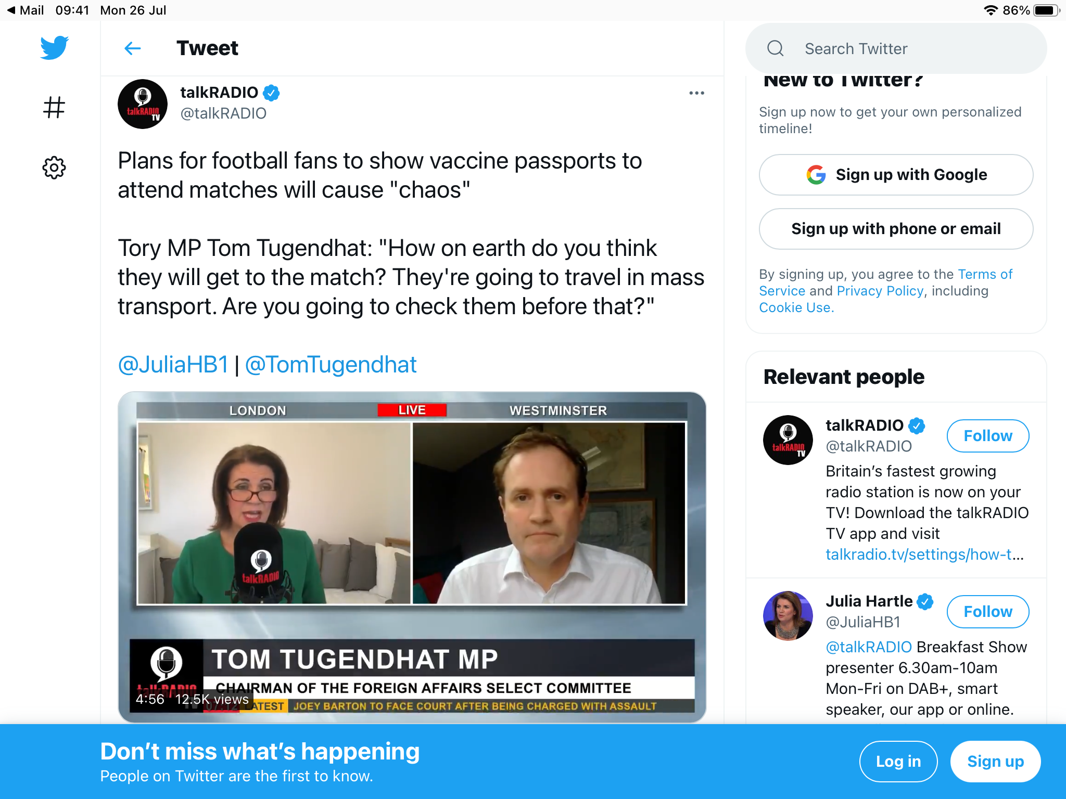
Task: Play the Tom Tugendhat interview video
Action: [x=412, y=557]
